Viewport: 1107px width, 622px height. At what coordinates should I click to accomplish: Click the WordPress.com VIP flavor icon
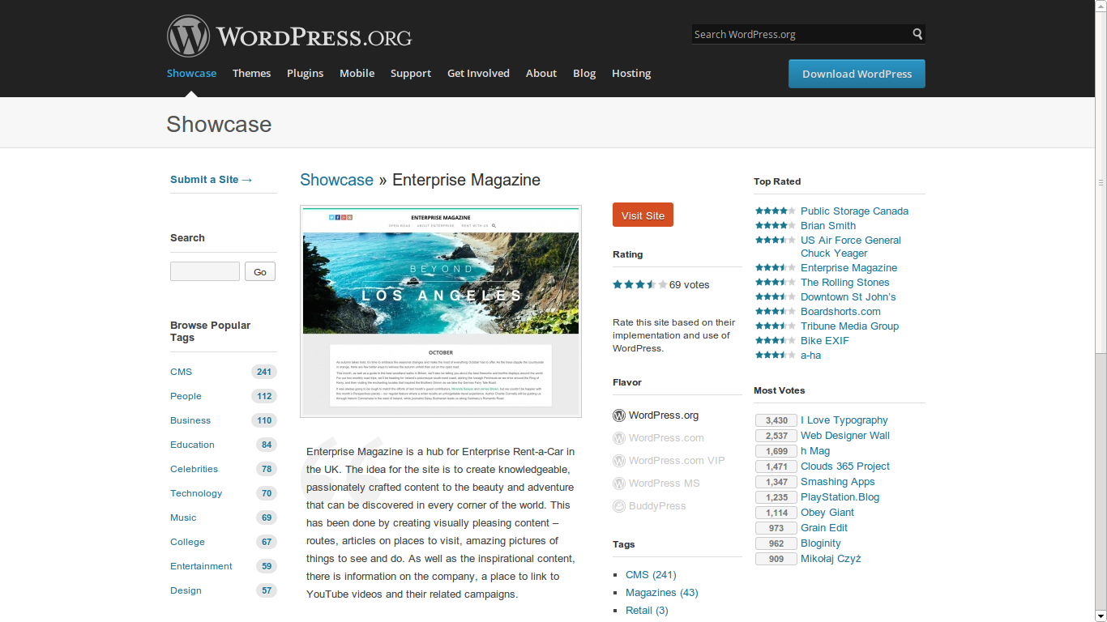pyautogui.click(x=619, y=461)
